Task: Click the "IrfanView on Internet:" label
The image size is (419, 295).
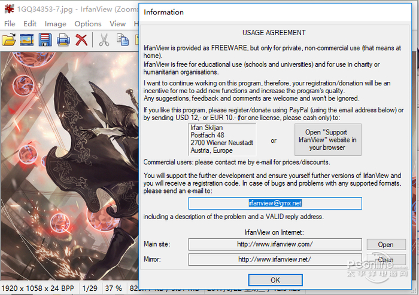Action: coord(274,232)
